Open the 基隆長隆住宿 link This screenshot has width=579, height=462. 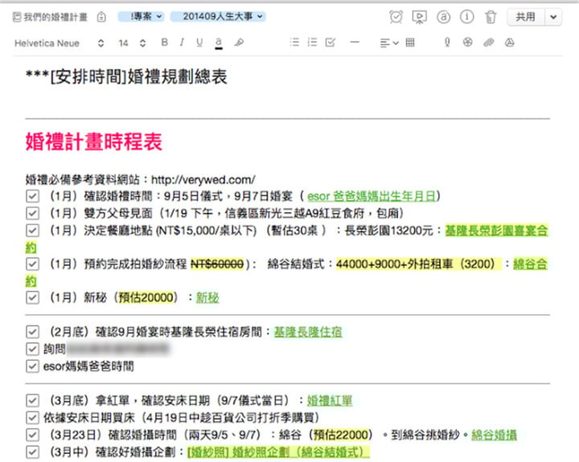coord(308,332)
